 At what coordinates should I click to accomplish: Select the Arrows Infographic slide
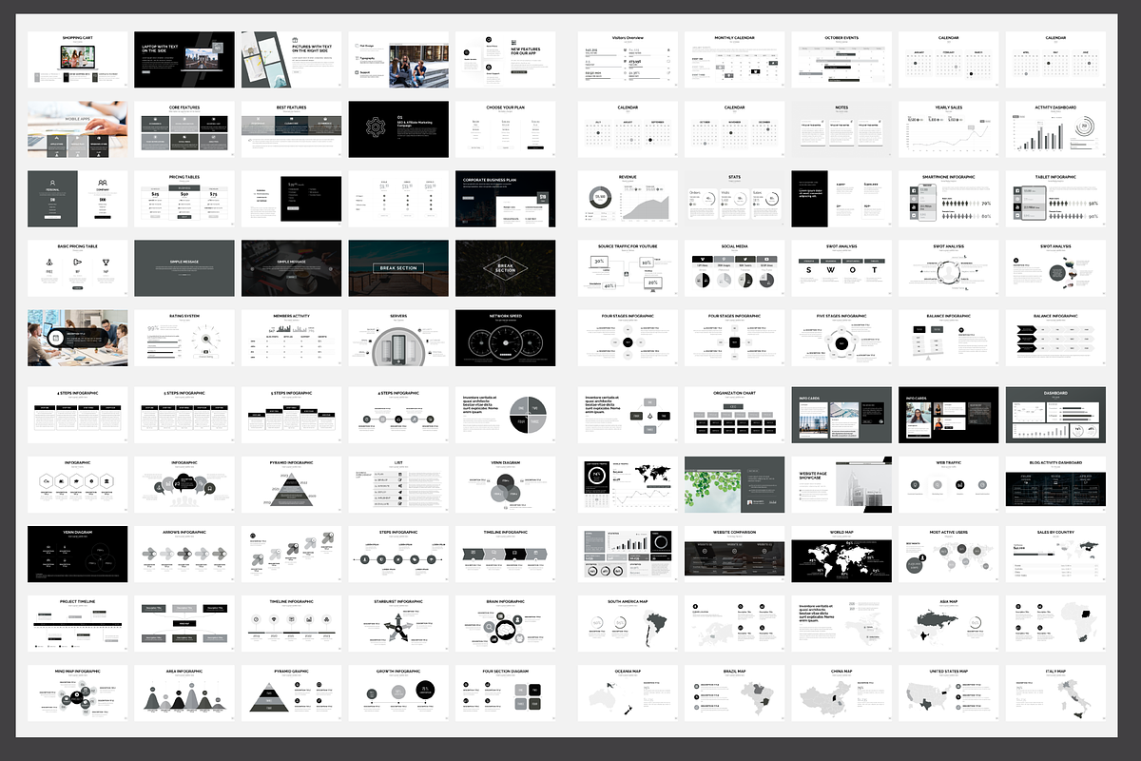click(184, 555)
